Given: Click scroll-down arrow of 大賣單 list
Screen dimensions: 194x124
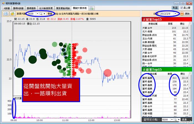Looking at the screenshot, I should [190, 115].
